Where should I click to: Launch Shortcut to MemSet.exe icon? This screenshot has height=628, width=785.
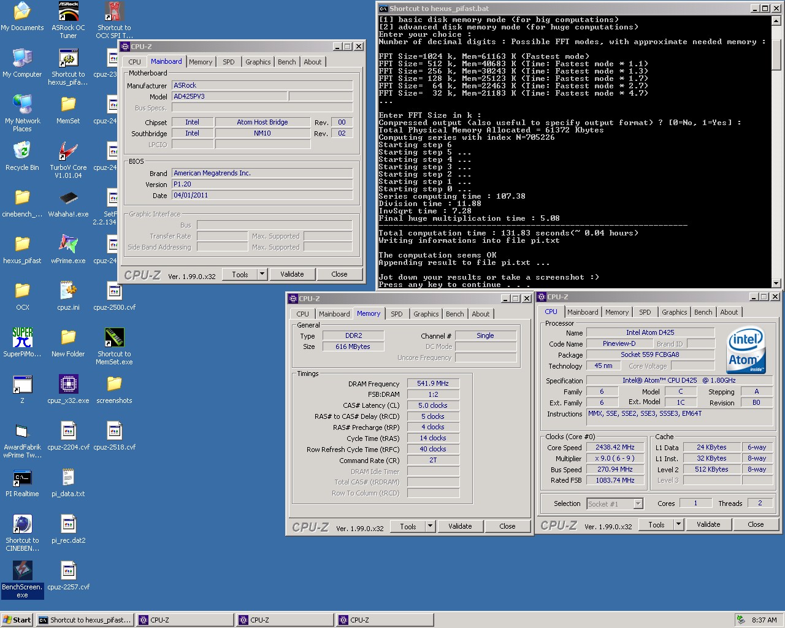tap(114, 347)
